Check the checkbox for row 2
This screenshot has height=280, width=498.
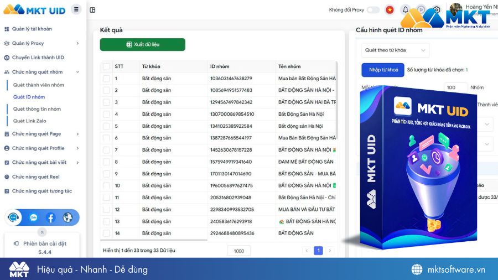106,91
